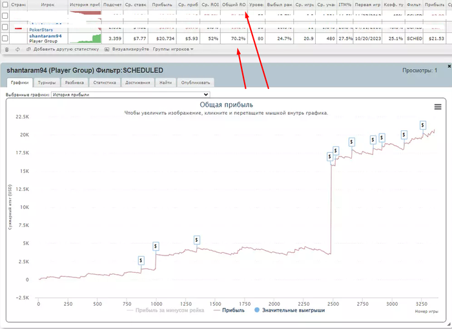Screen dimensions: 452x329
Task: Click the dollar marker near game 3100
Action: click(404, 135)
